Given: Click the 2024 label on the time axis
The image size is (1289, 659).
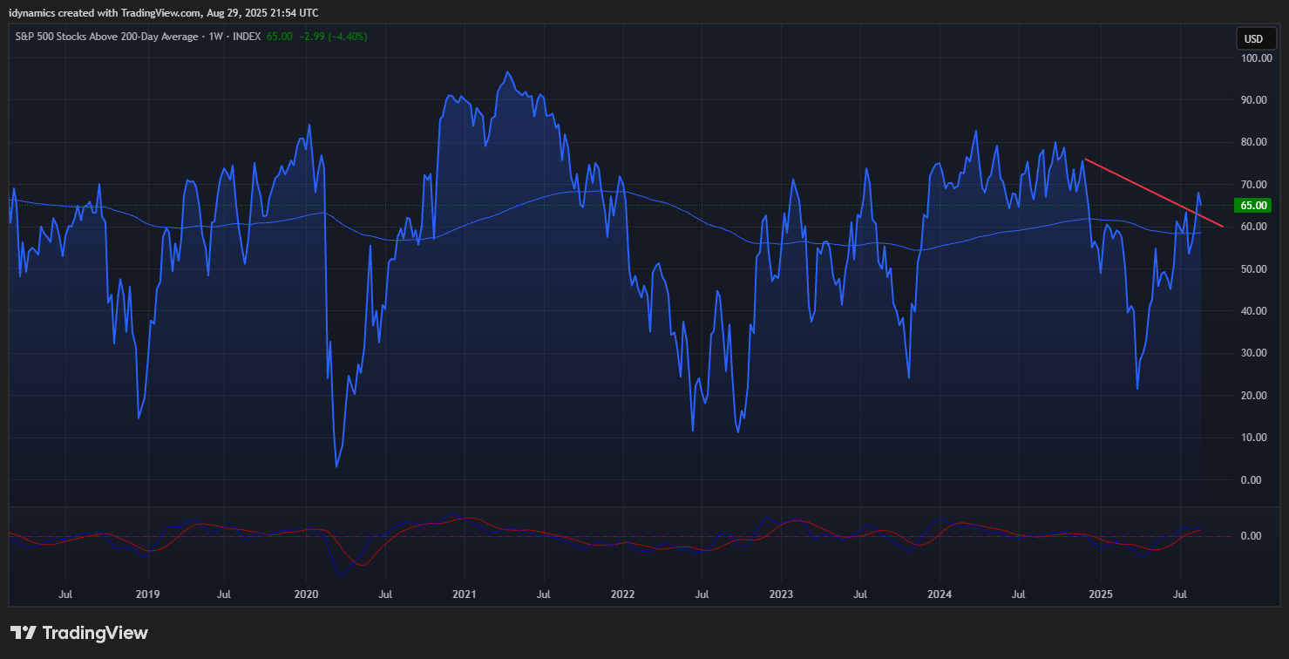Looking at the screenshot, I should point(940,594).
